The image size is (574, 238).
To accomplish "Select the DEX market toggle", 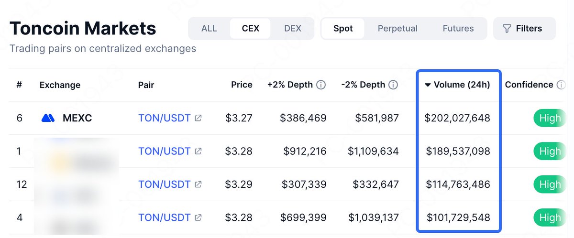I will pos(293,28).
